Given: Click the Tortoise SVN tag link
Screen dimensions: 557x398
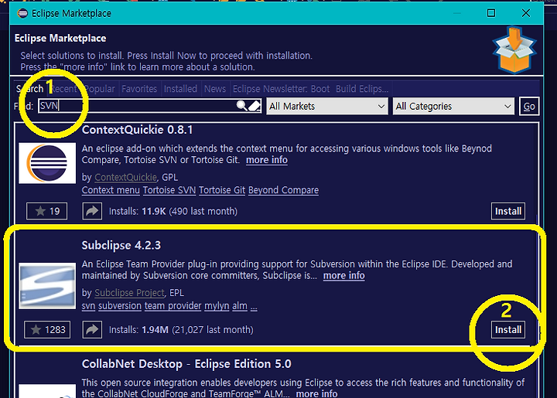Looking at the screenshot, I should tap(169, 190).
